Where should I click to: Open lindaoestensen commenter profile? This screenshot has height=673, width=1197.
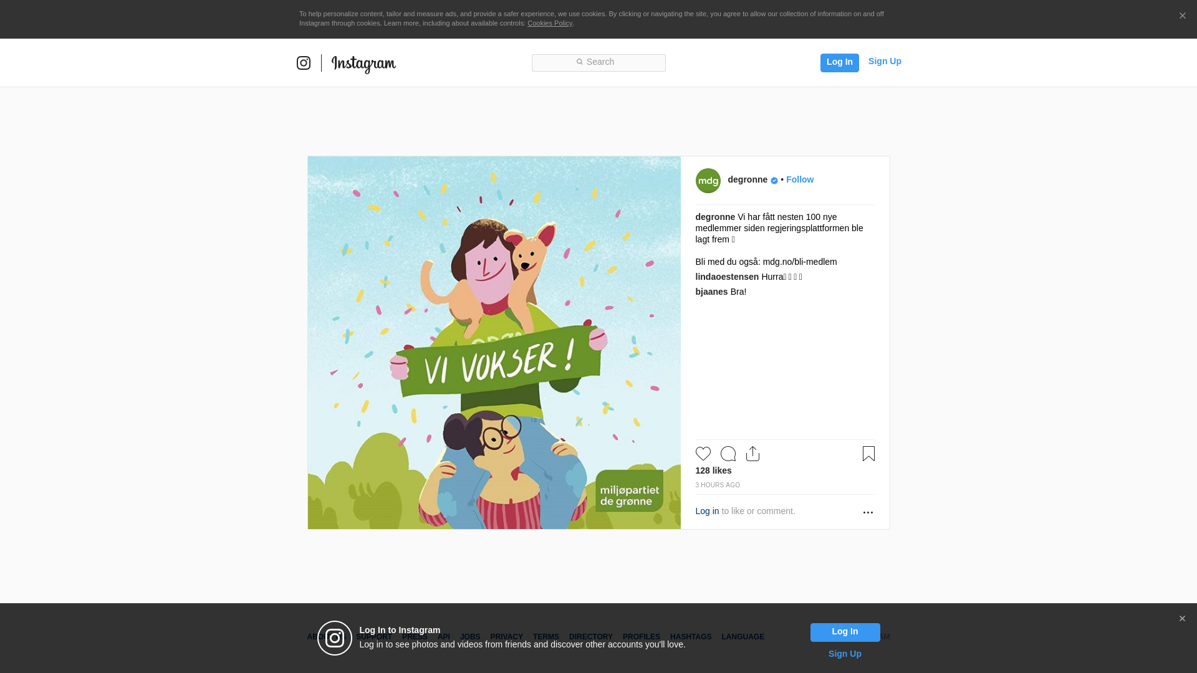pyautogui.click(x=727, y=277)
